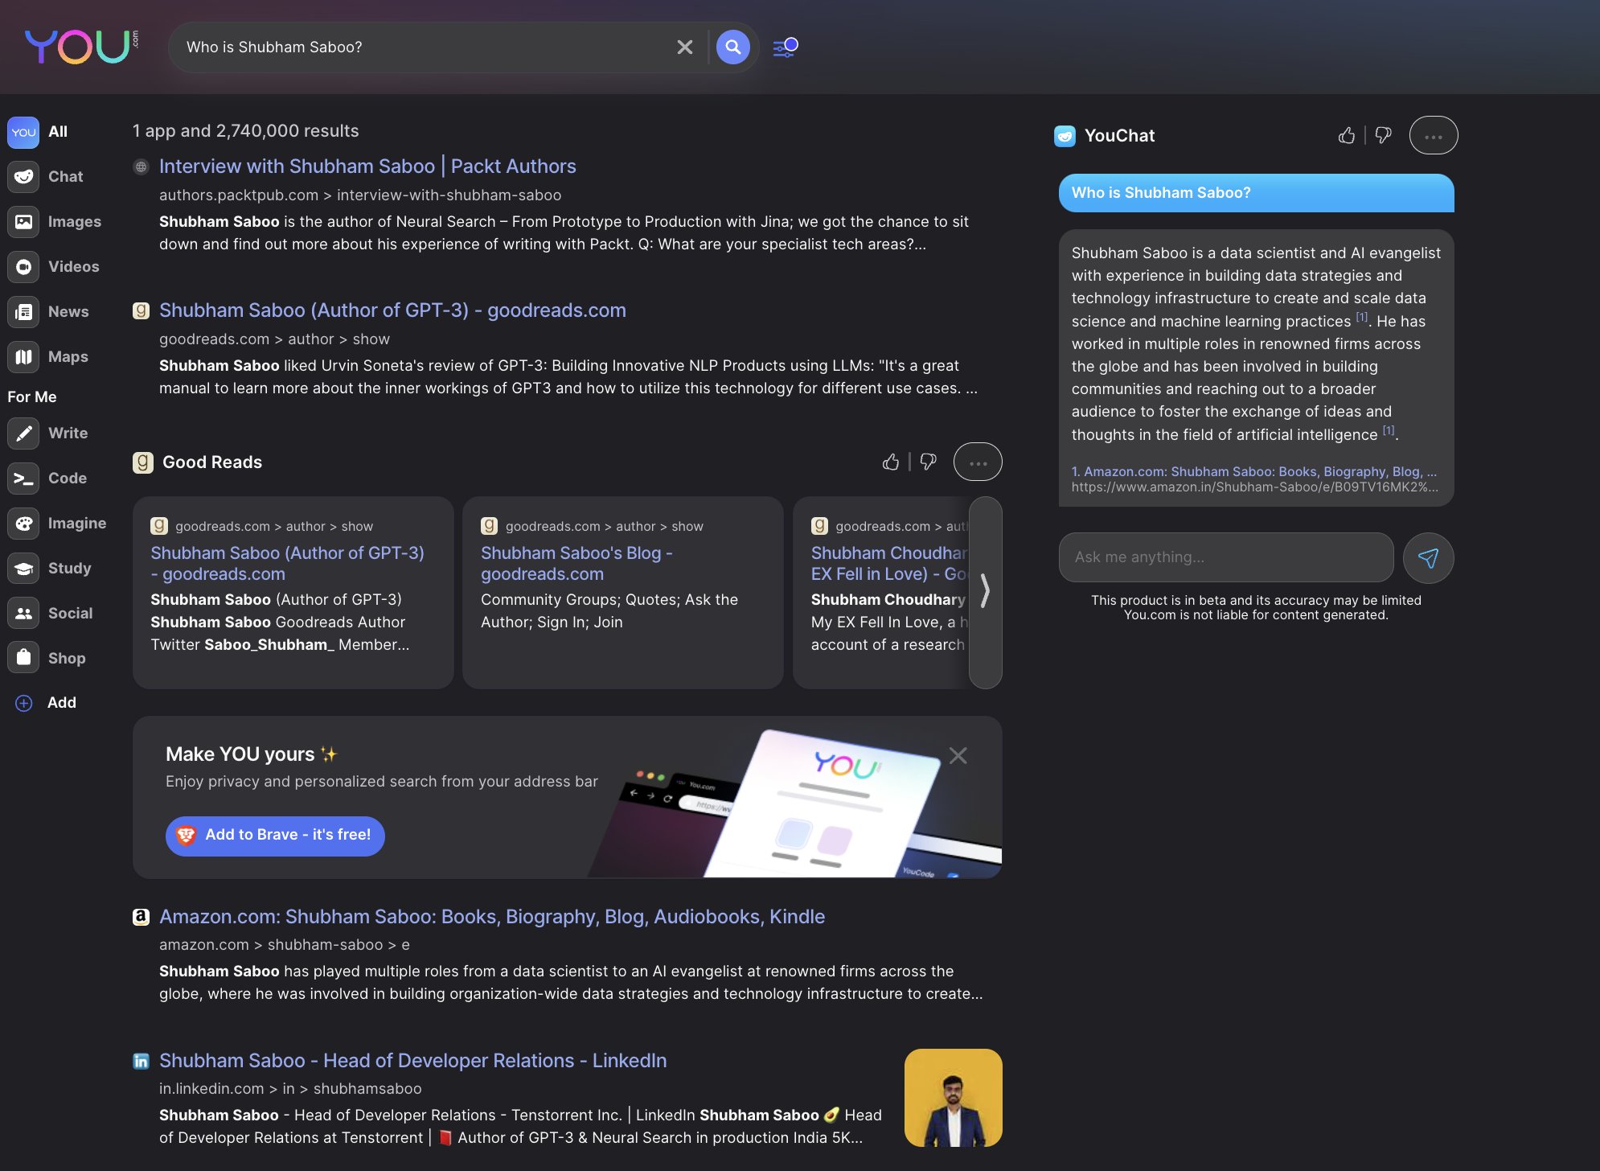Advance Good Reads carousel with right chevron

click(x=986, y=592)
